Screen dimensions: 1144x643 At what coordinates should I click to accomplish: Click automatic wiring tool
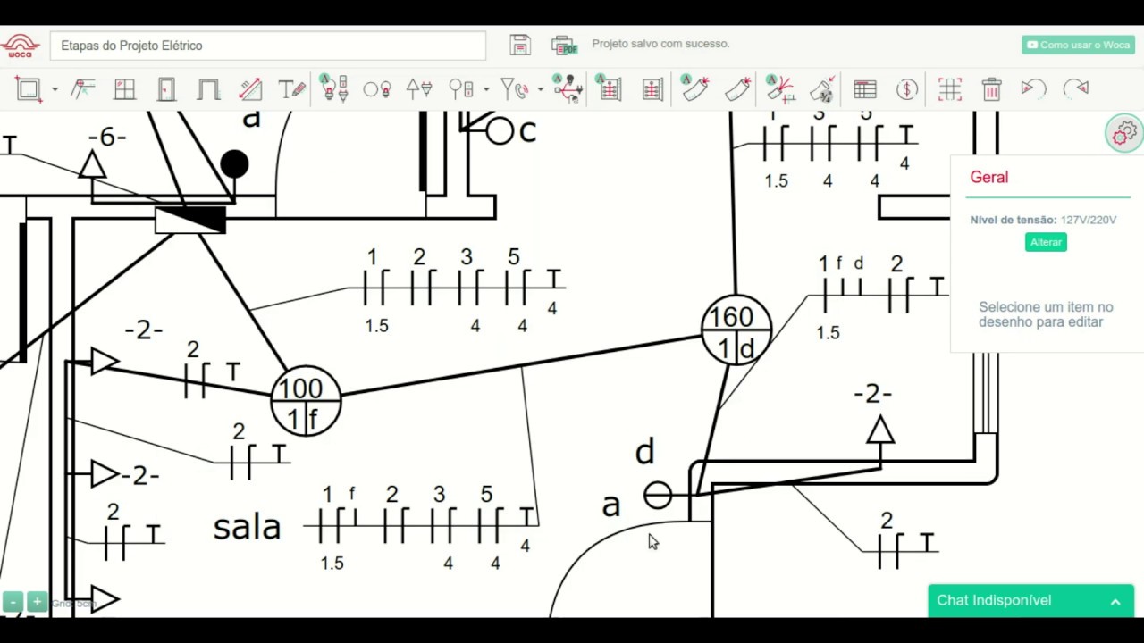780,88
